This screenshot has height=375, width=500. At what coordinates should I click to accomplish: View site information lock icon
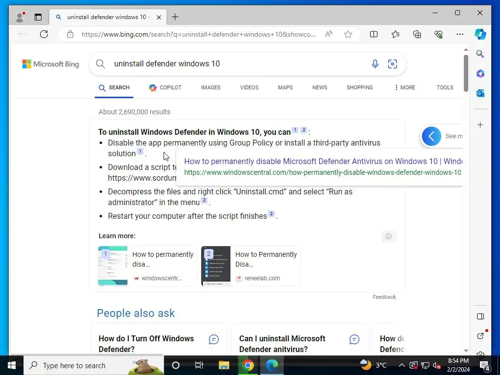pos(70,34)
